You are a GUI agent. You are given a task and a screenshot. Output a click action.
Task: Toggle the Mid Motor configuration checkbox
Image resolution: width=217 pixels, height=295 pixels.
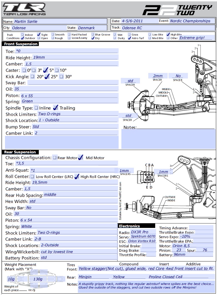click(x=81, y=158)
